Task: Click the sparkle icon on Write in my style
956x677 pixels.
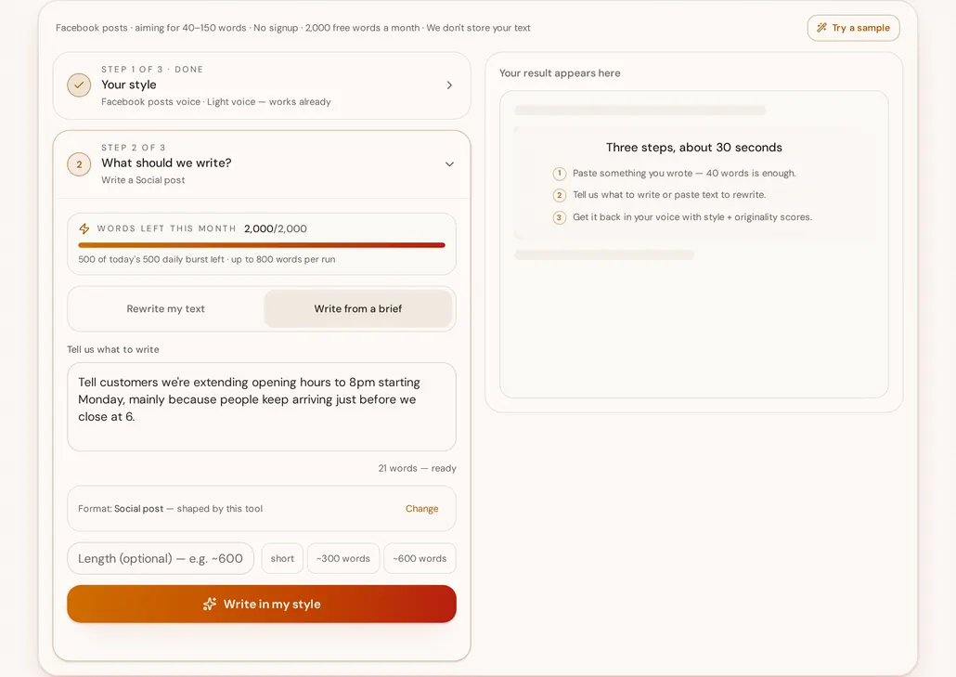Action: tap(209, 604)
